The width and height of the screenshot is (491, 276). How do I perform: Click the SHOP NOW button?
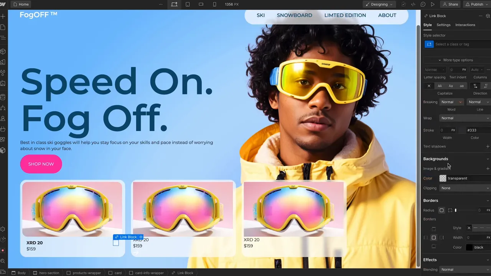[41, 164]
